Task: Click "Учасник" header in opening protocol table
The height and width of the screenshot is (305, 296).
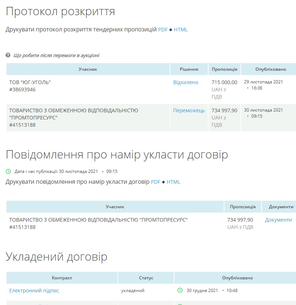Action: [x=88, y=69]
